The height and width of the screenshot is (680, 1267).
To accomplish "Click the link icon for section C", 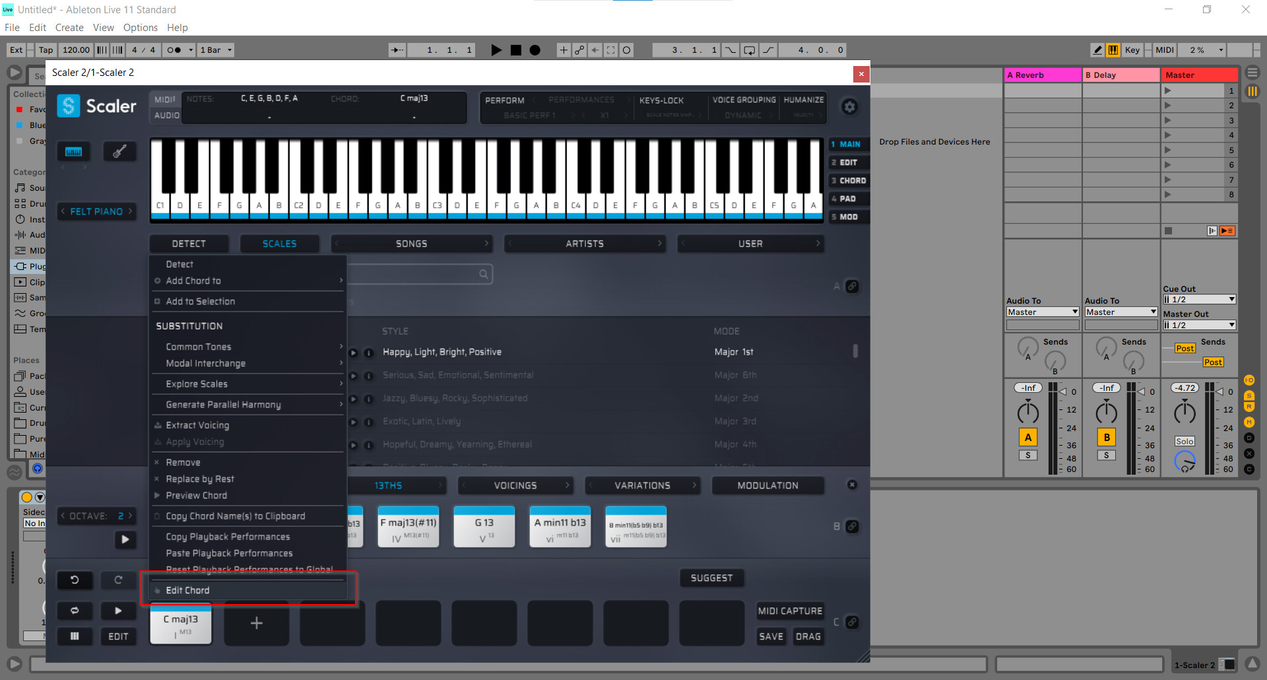I will click(x=853, y=622).
